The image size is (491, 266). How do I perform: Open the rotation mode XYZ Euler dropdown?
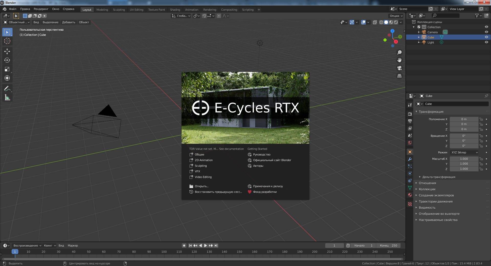(464, 152)
